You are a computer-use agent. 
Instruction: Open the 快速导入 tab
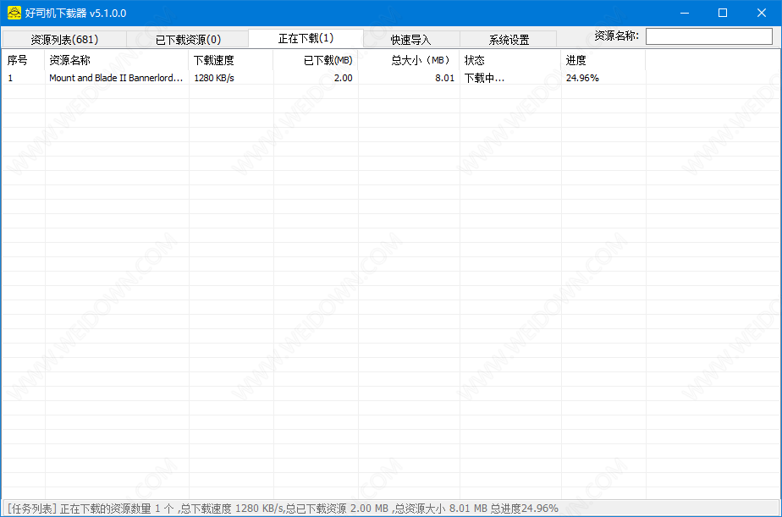click(x=411, y=40)
